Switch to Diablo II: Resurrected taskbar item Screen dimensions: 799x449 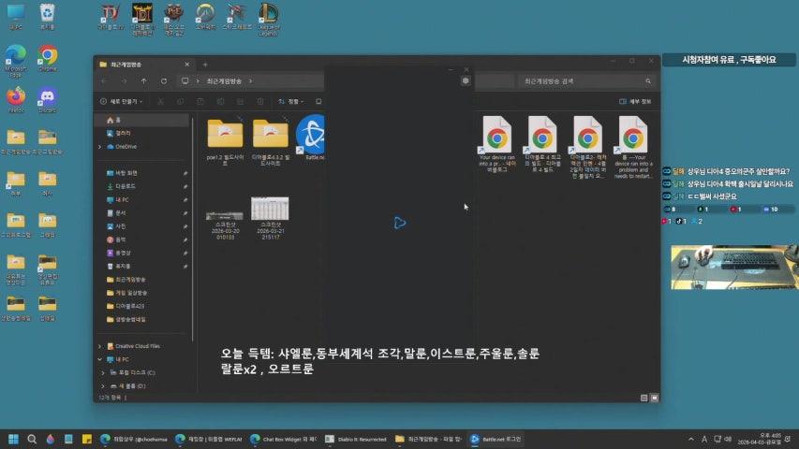point(355,439)
